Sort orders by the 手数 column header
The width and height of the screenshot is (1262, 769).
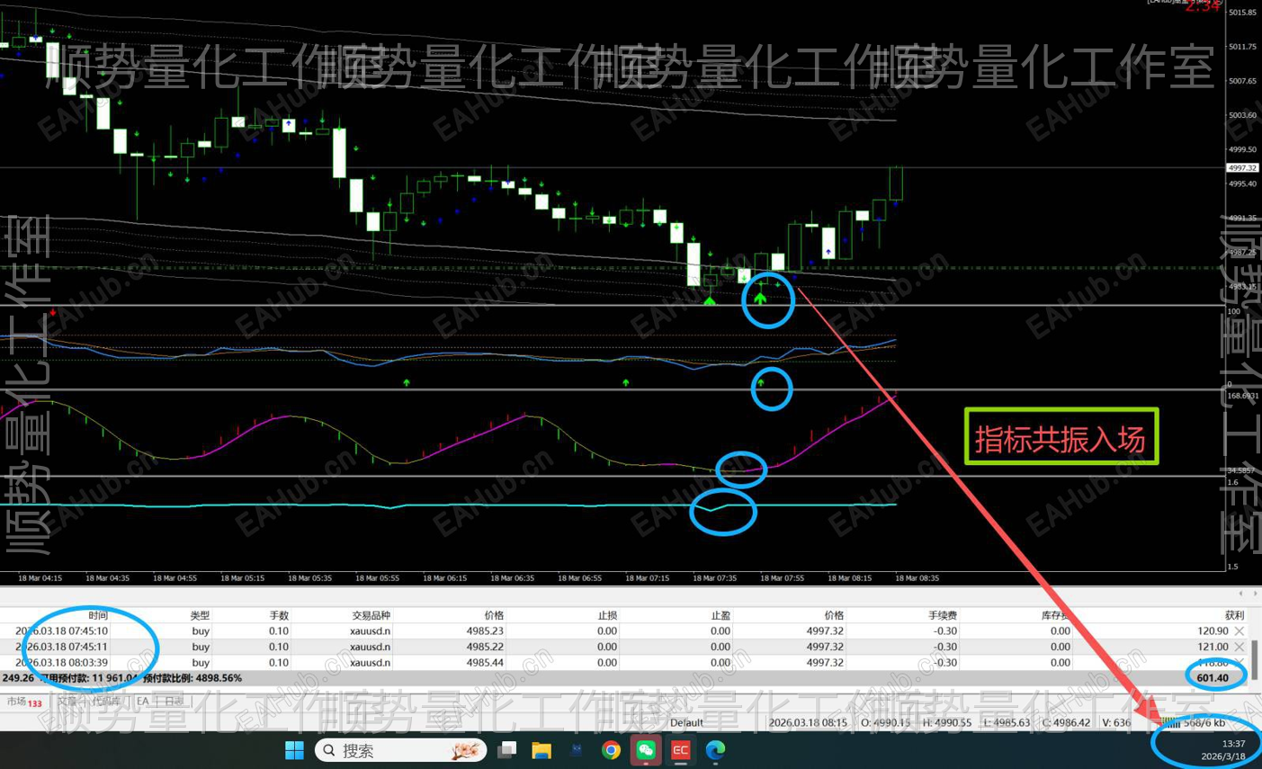point(279,615)
